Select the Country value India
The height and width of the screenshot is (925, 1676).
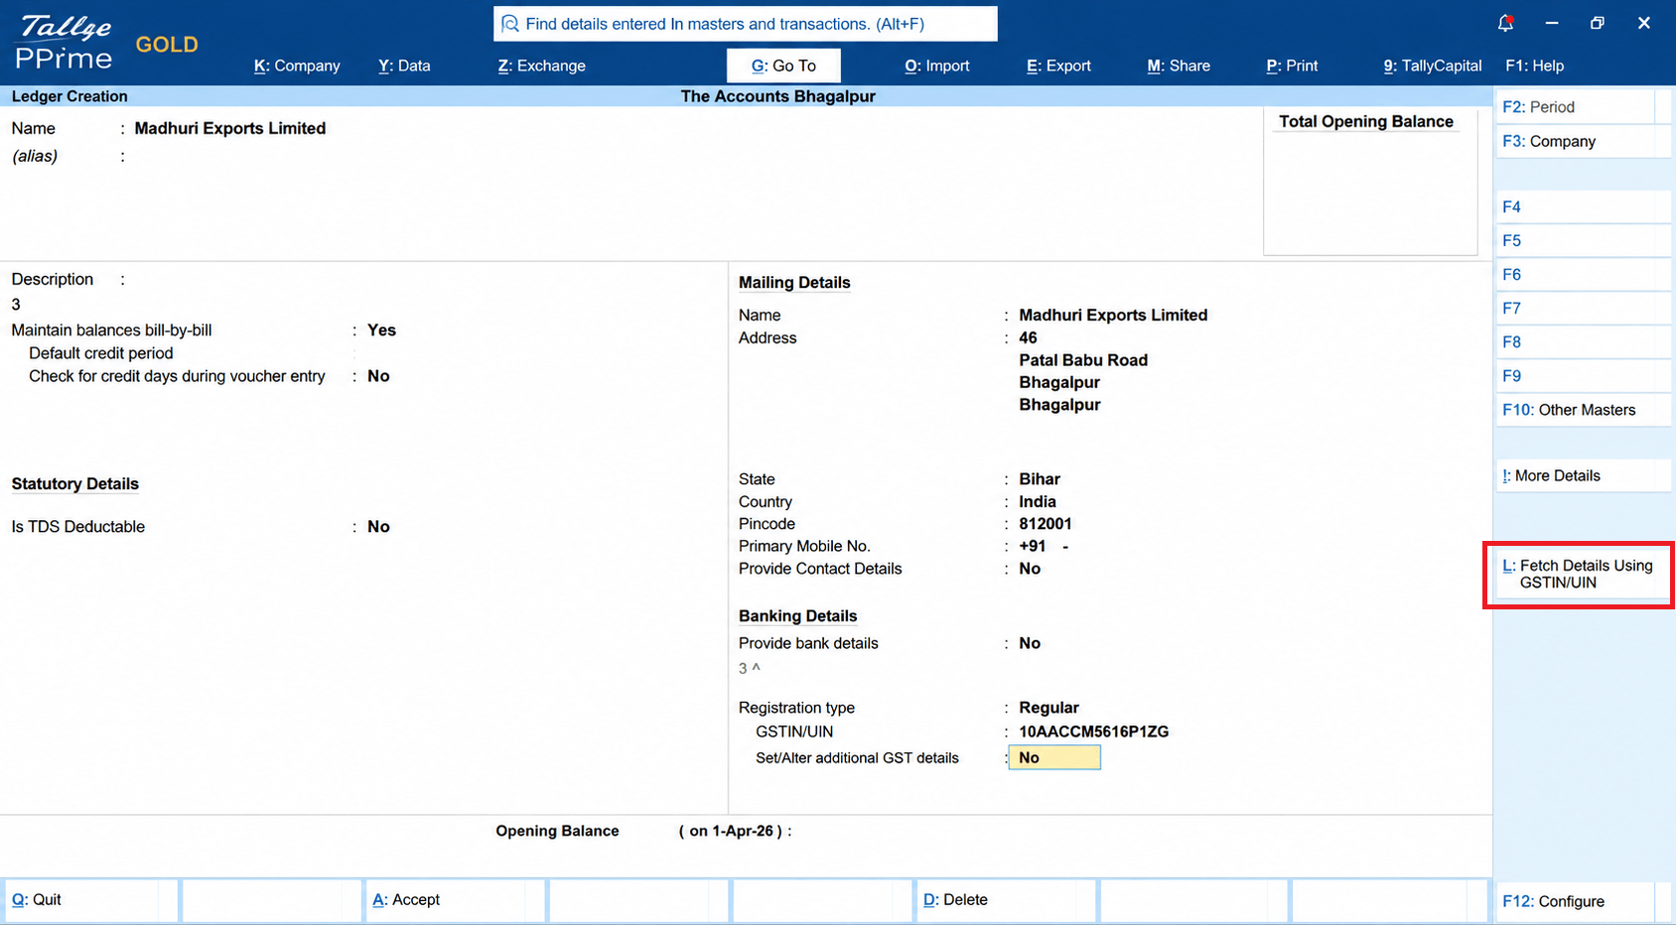coord(1038,502)
